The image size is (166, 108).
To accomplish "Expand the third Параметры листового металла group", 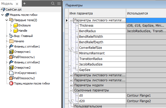I will coord(71,81).
